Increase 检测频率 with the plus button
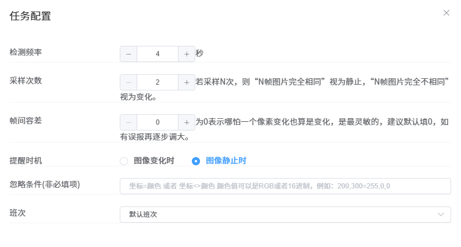Viewport: 461px width, 247px height. 187,54
